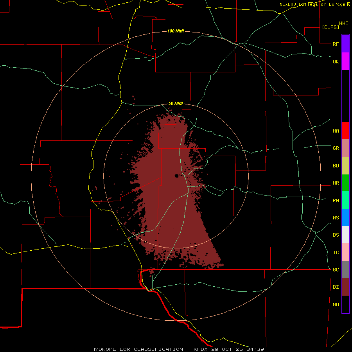
Task: Click the '[CLAS]' legend header
Action: [x=330, y=27]
